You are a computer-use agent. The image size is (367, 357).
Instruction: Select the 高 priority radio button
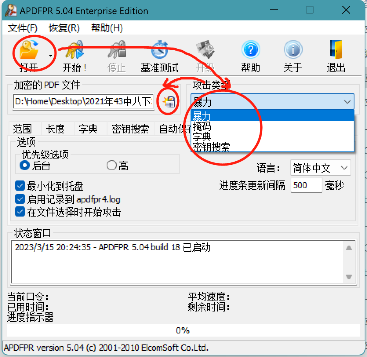(112, 166)
